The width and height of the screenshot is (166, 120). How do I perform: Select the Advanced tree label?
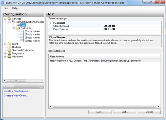[18, 56]
